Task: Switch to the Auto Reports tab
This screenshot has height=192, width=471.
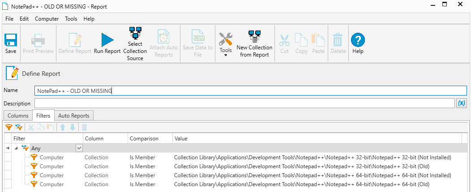Action: [x=73, y=116]
